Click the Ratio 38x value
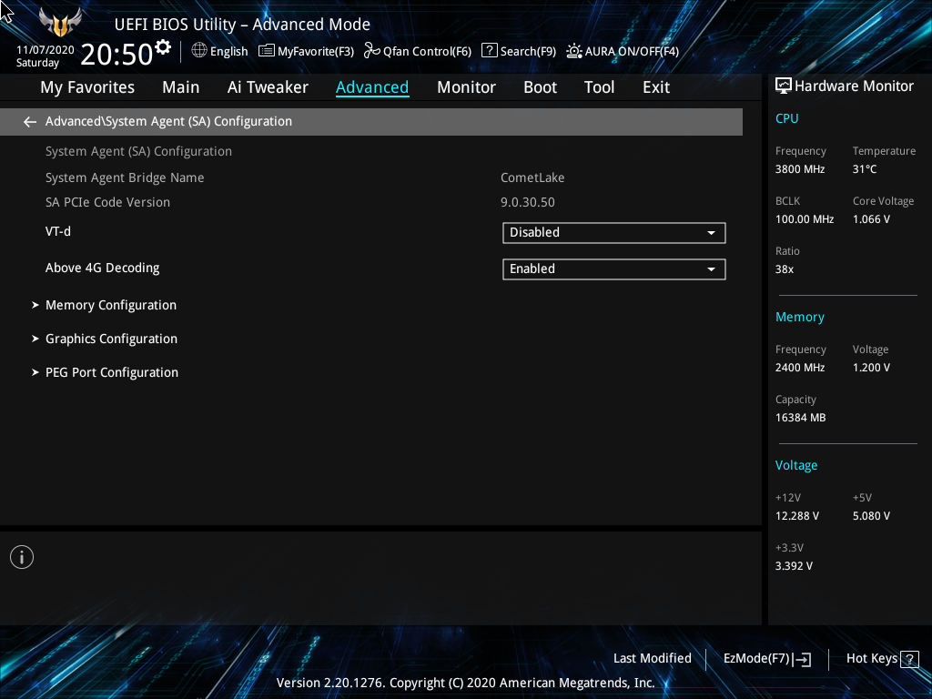Viewport: 932px width, 699px height. click(x=784, y=269)
